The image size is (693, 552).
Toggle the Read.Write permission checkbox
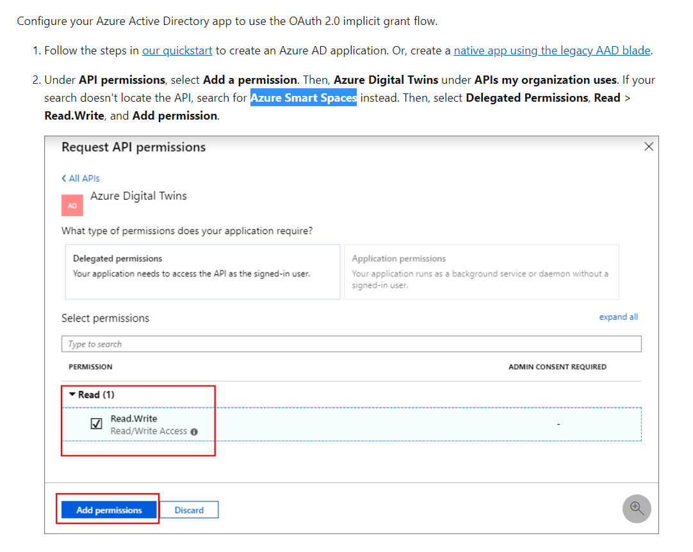click(x=96, y=423)
